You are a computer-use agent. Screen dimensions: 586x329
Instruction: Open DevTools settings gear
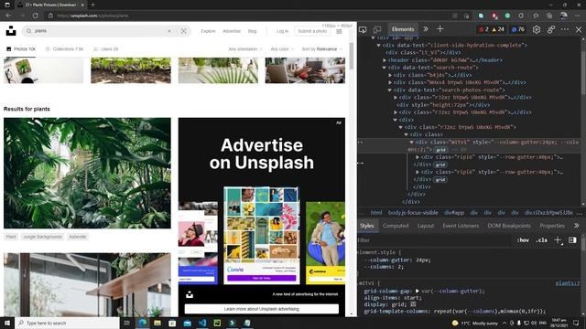tap(537, 29)
